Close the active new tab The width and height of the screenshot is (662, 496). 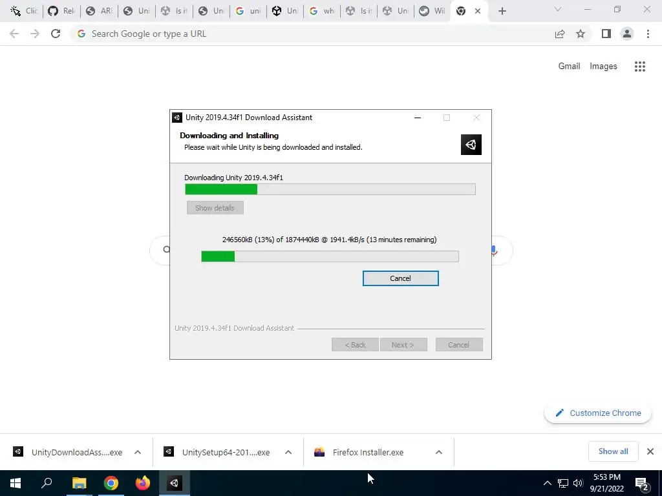click(478, 12)
